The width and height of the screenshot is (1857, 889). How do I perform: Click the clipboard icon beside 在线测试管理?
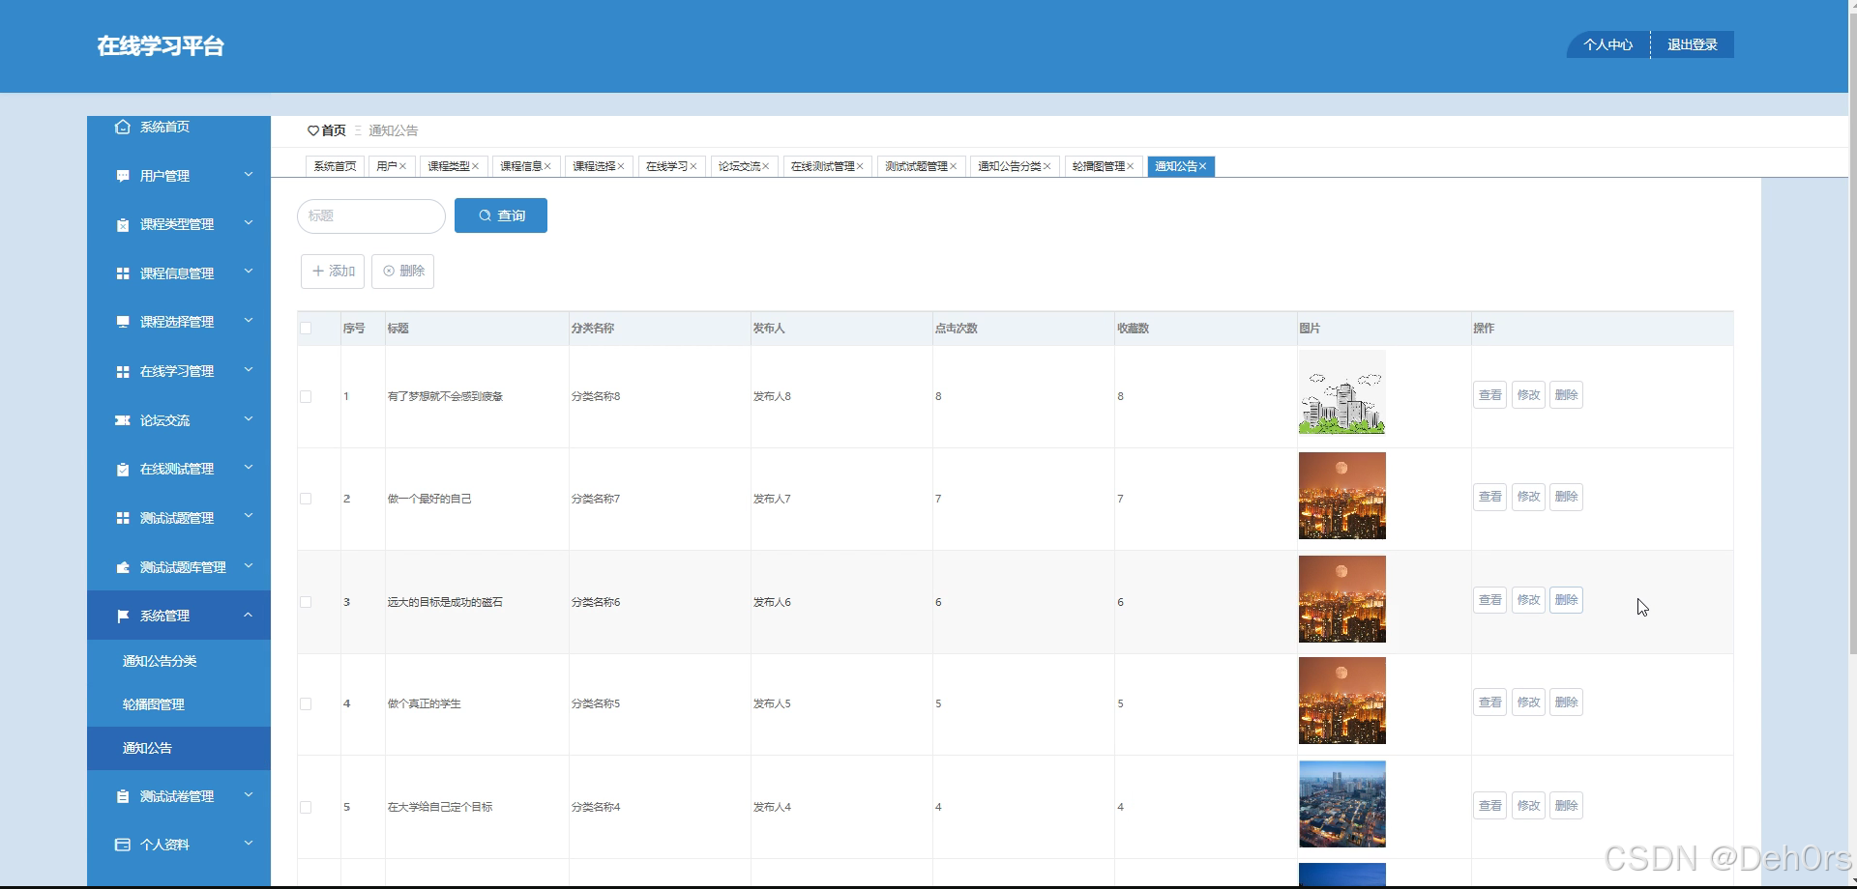click(123, 469)
